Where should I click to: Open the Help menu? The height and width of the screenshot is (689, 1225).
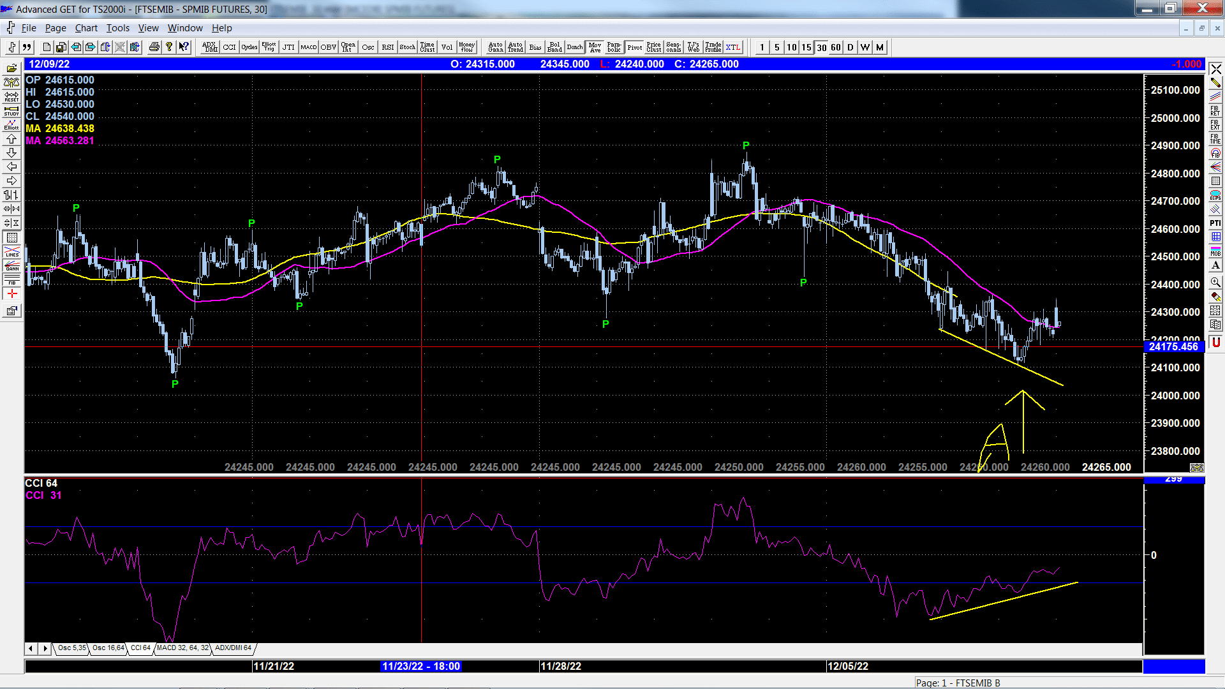222,28
